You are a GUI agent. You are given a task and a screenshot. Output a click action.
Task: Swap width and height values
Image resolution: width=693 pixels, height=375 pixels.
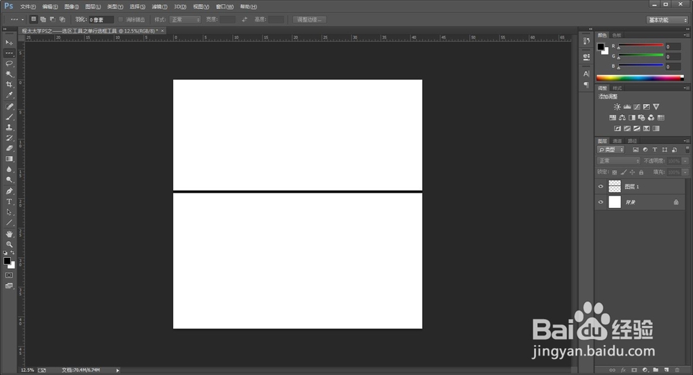coord(245,19)
